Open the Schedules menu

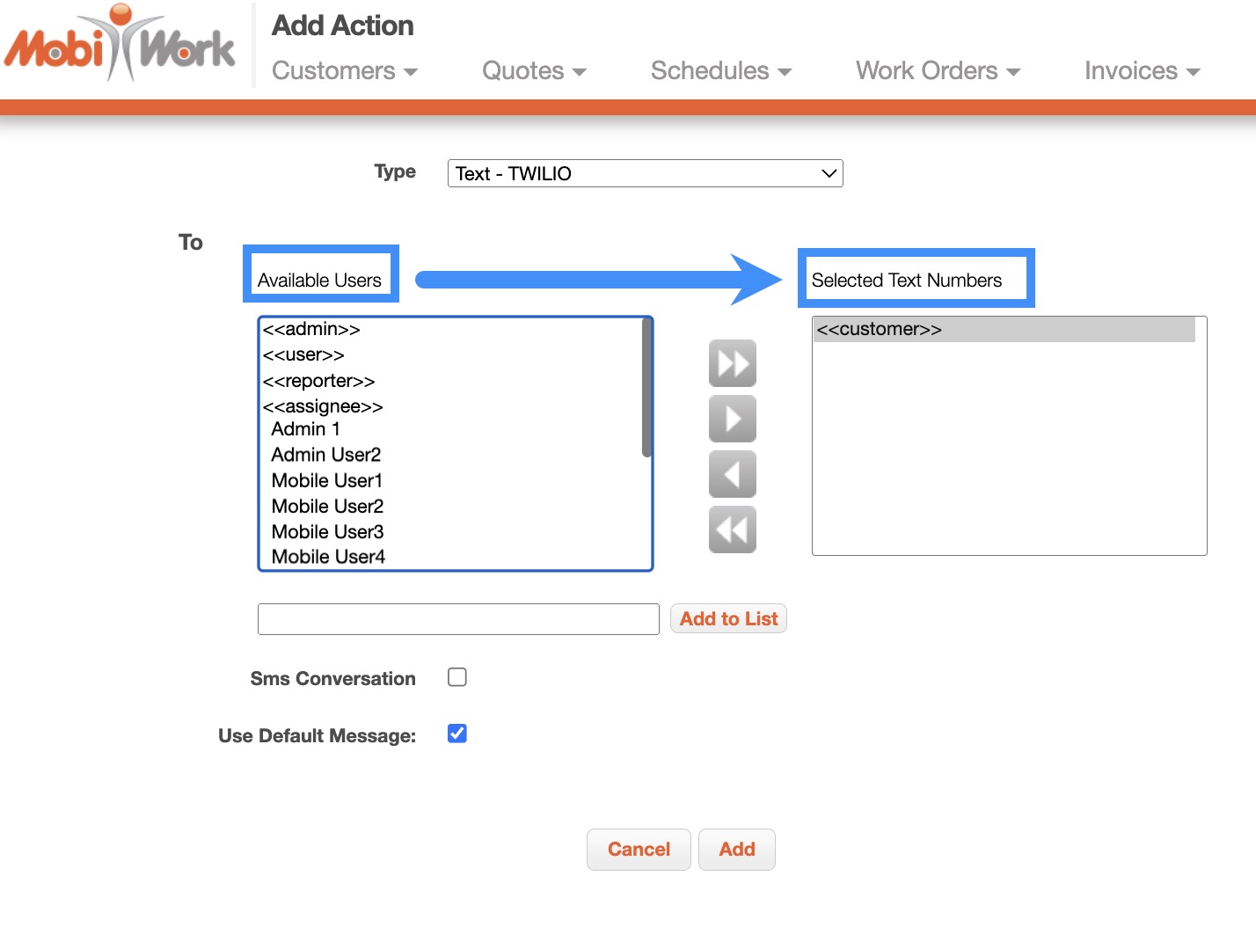720,71
